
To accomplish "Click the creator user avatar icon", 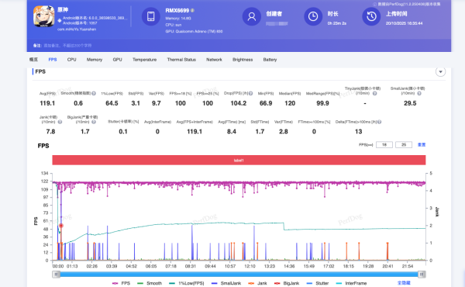I will 251,16.
